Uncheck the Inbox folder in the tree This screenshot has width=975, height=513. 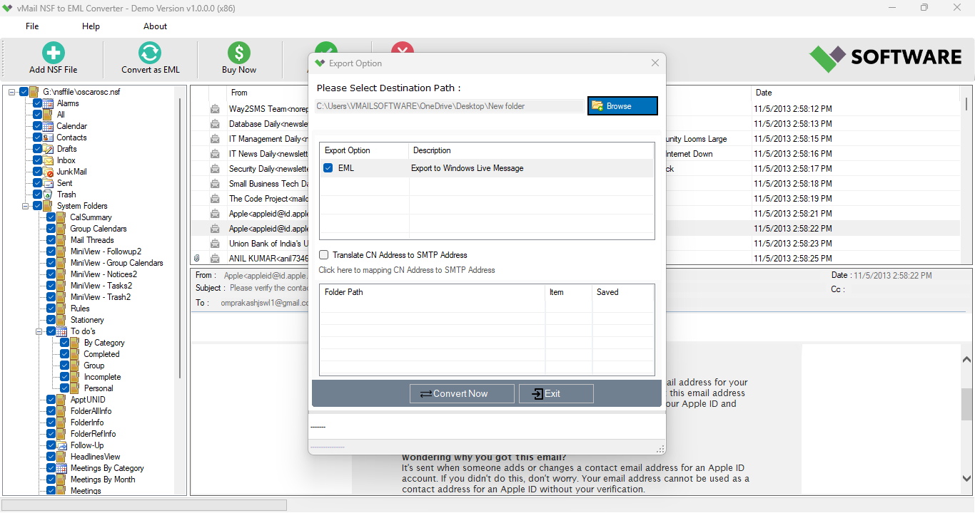tap(38, 160)
